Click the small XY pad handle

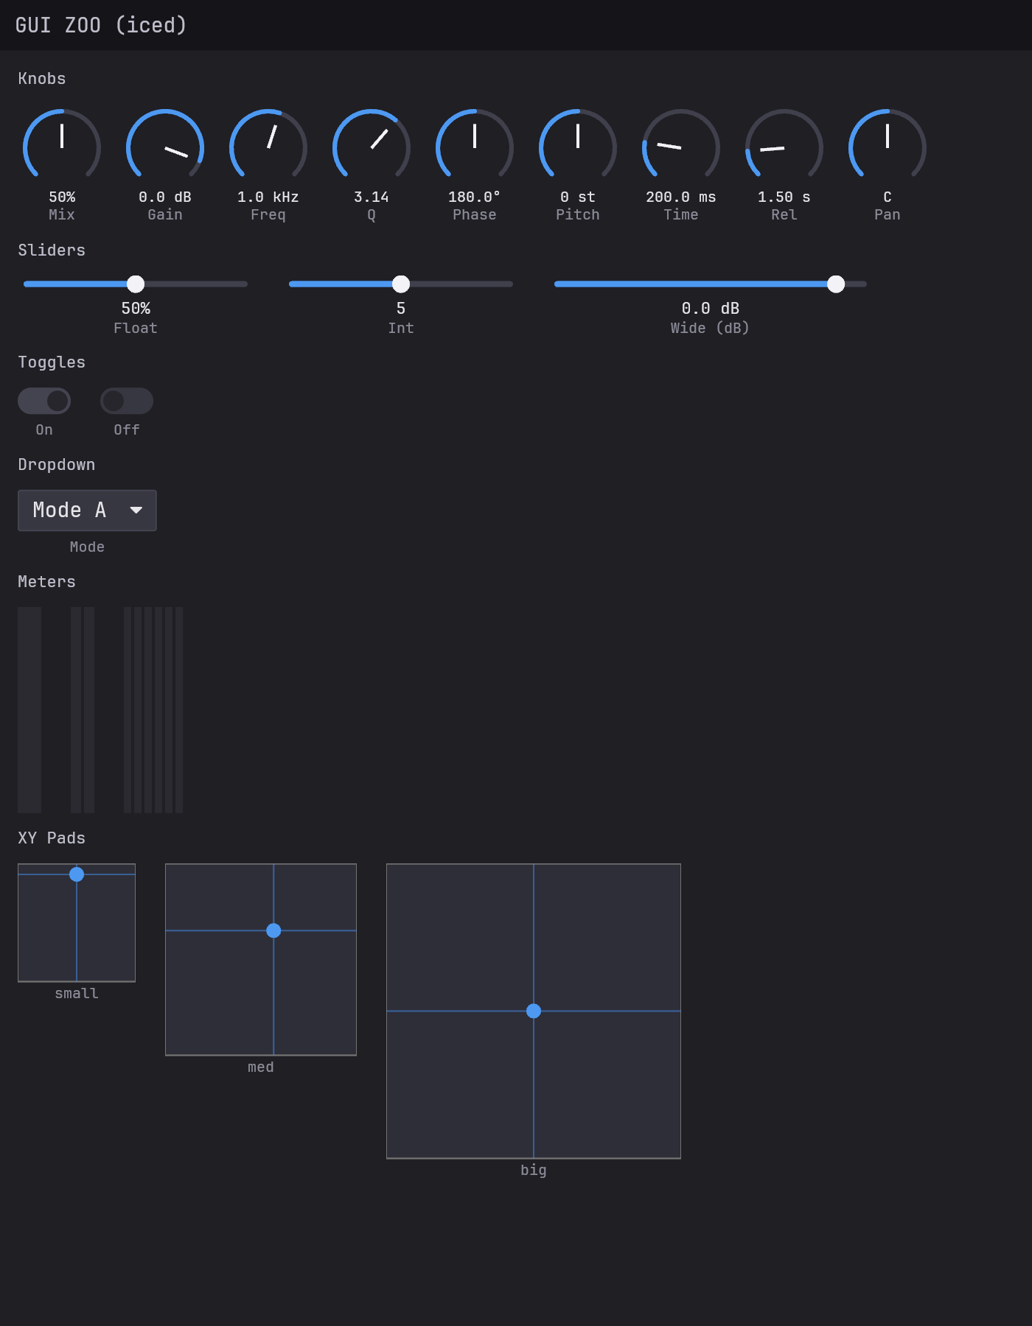coord(77,874)
